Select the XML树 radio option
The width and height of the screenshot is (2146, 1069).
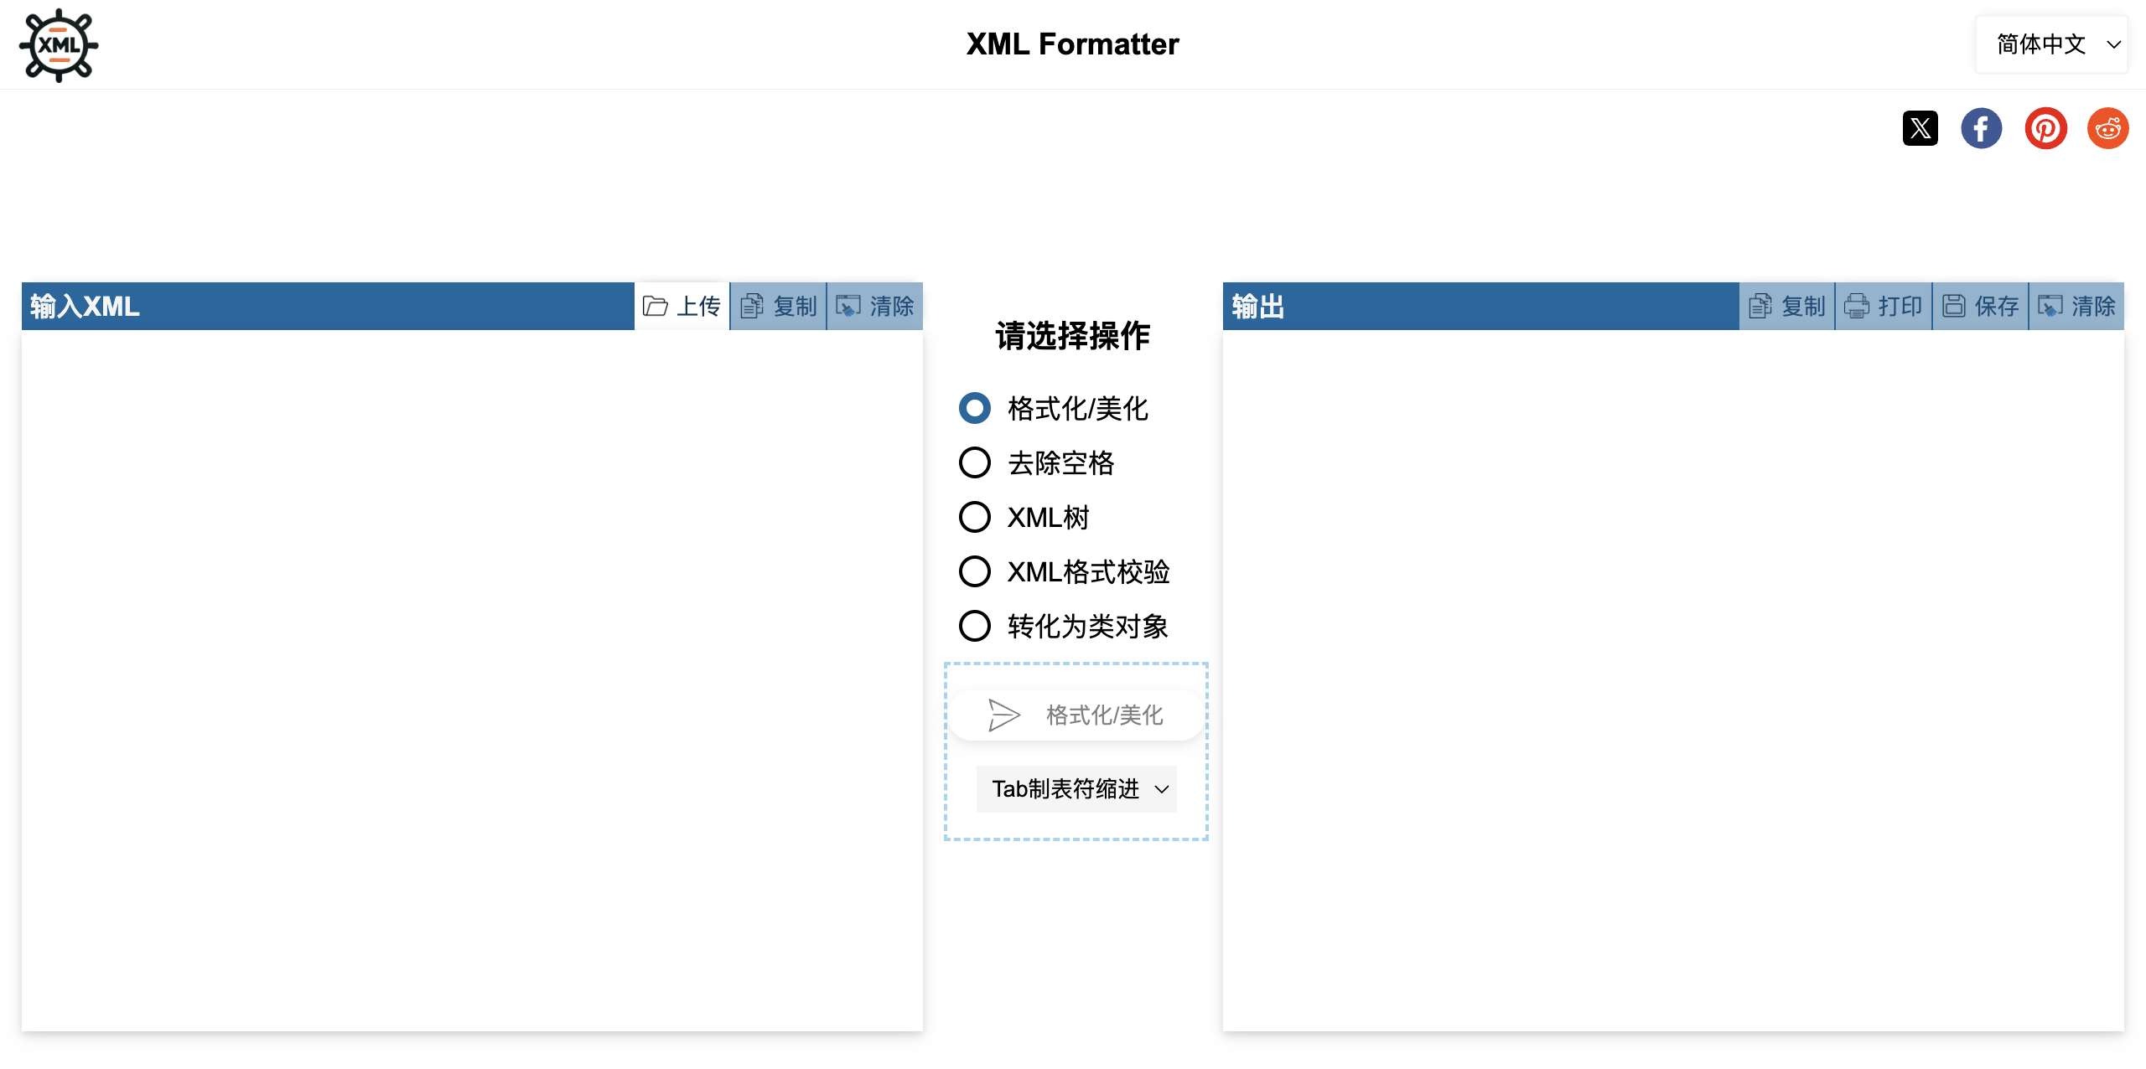(x=975, y=517)
